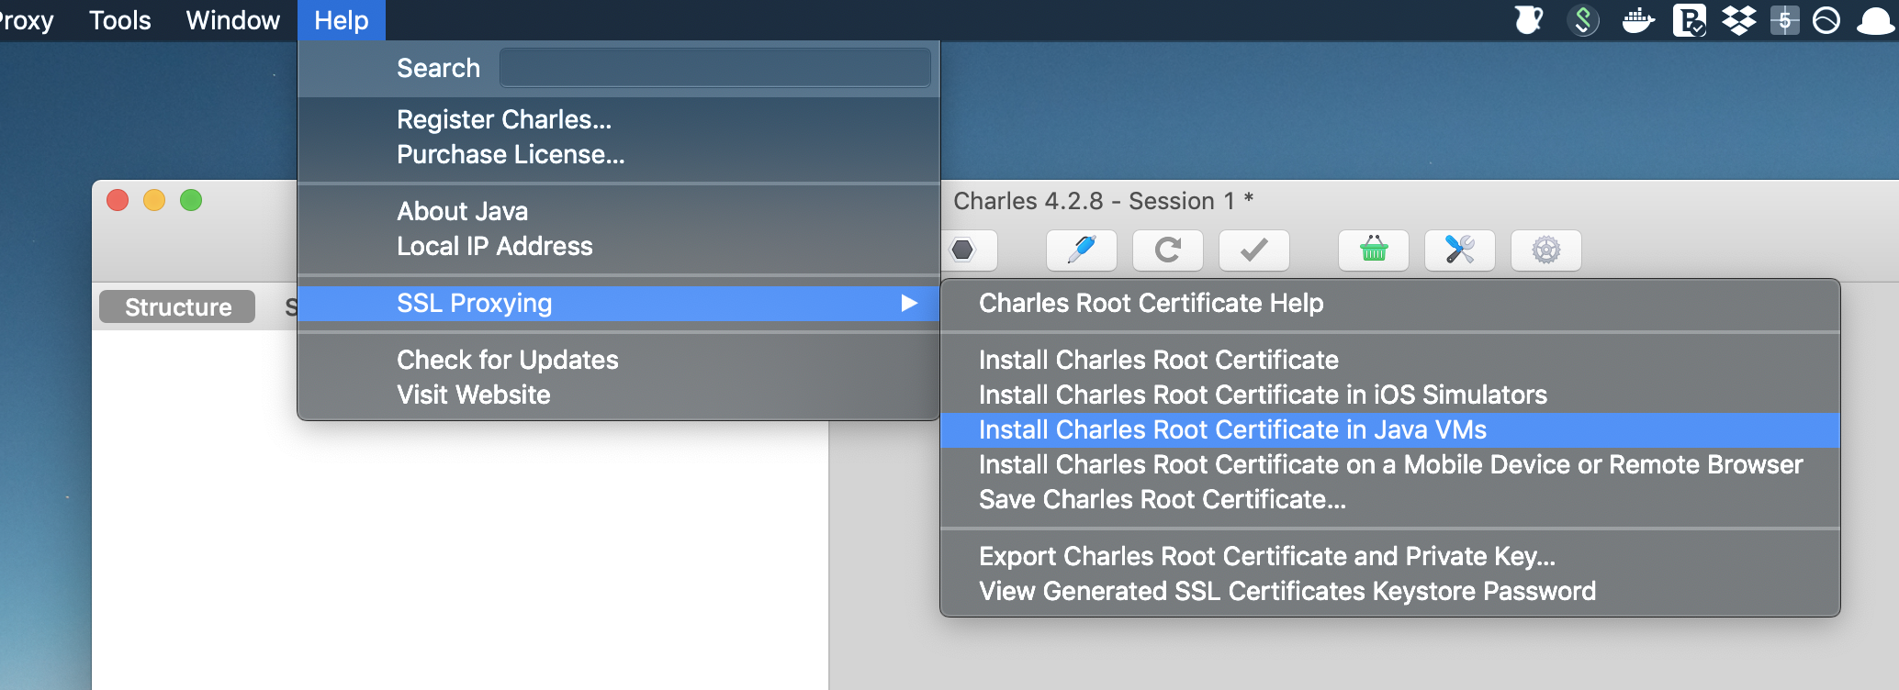Screen dimensions: 1899x690
Task: Open the Proxy menu in menu bar
Action: point(27,20)
